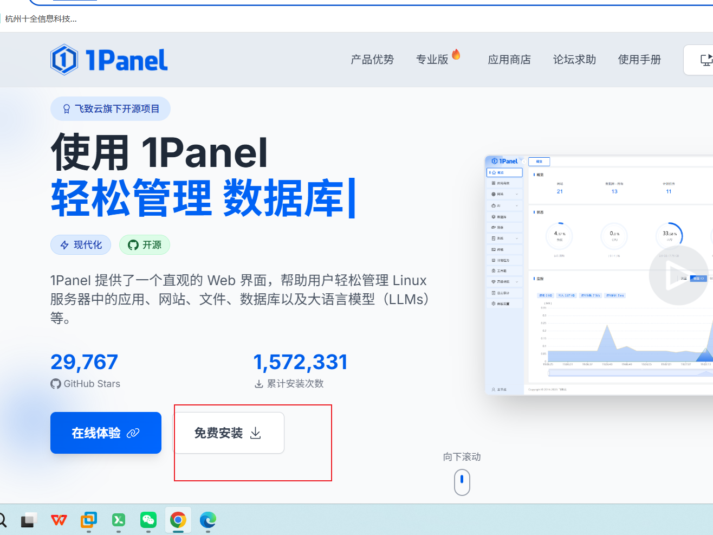Open WeChat from the taskbar
Screen dimensions: 713x535
click(x=148, y=520)
